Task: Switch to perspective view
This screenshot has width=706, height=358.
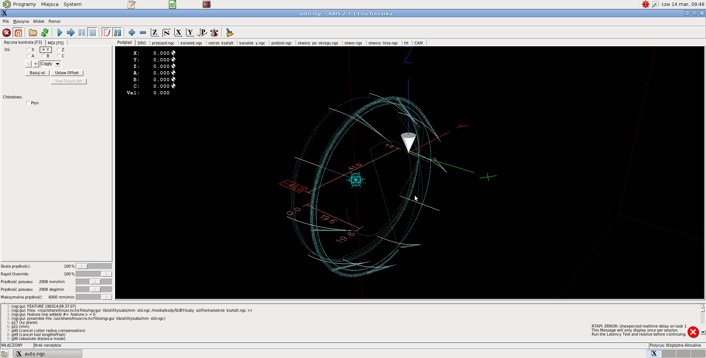Action: [x=202, y=33]
